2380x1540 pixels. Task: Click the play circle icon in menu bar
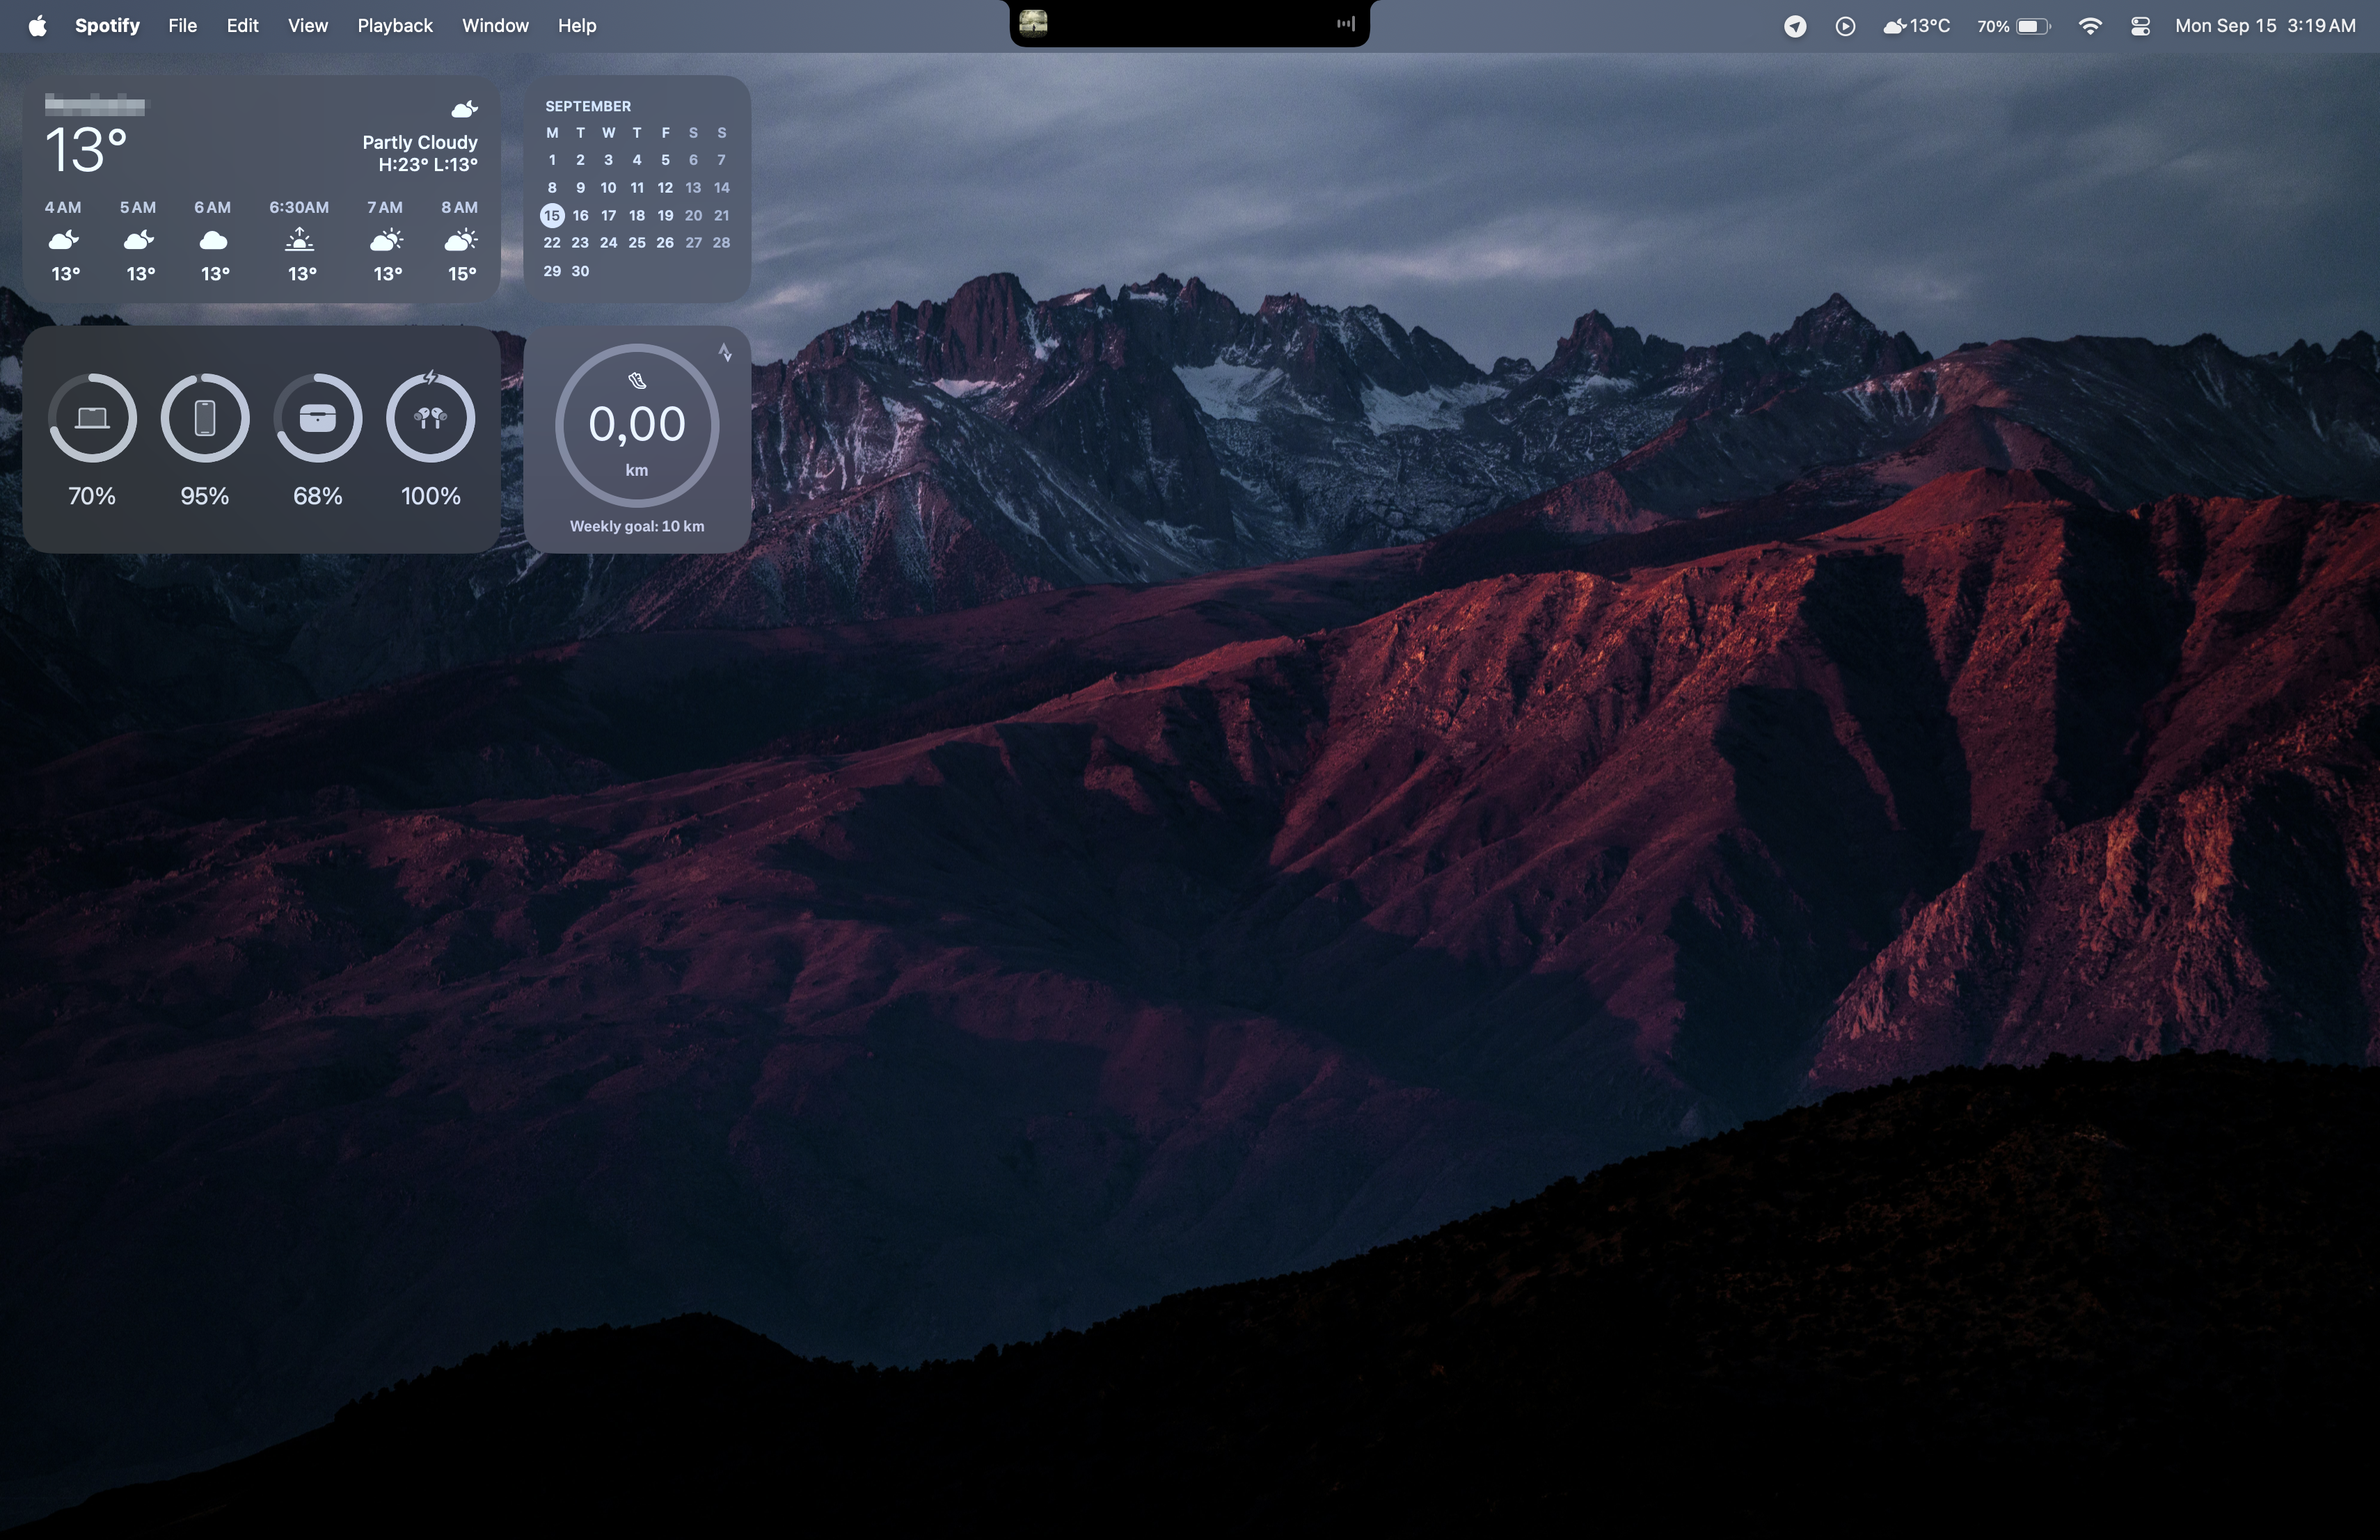coord(1845,25)
